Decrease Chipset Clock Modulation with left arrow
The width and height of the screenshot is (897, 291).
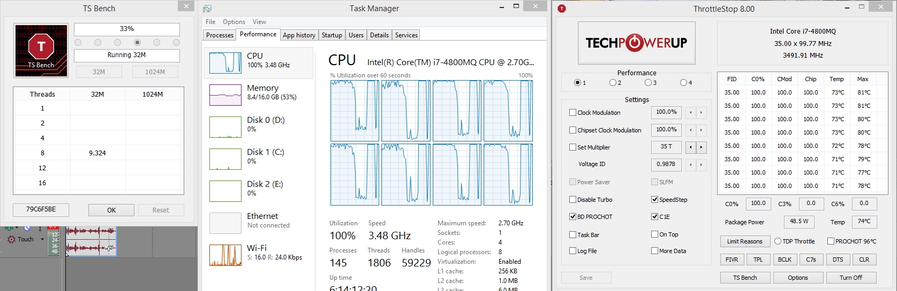click(x=691, y=130)
